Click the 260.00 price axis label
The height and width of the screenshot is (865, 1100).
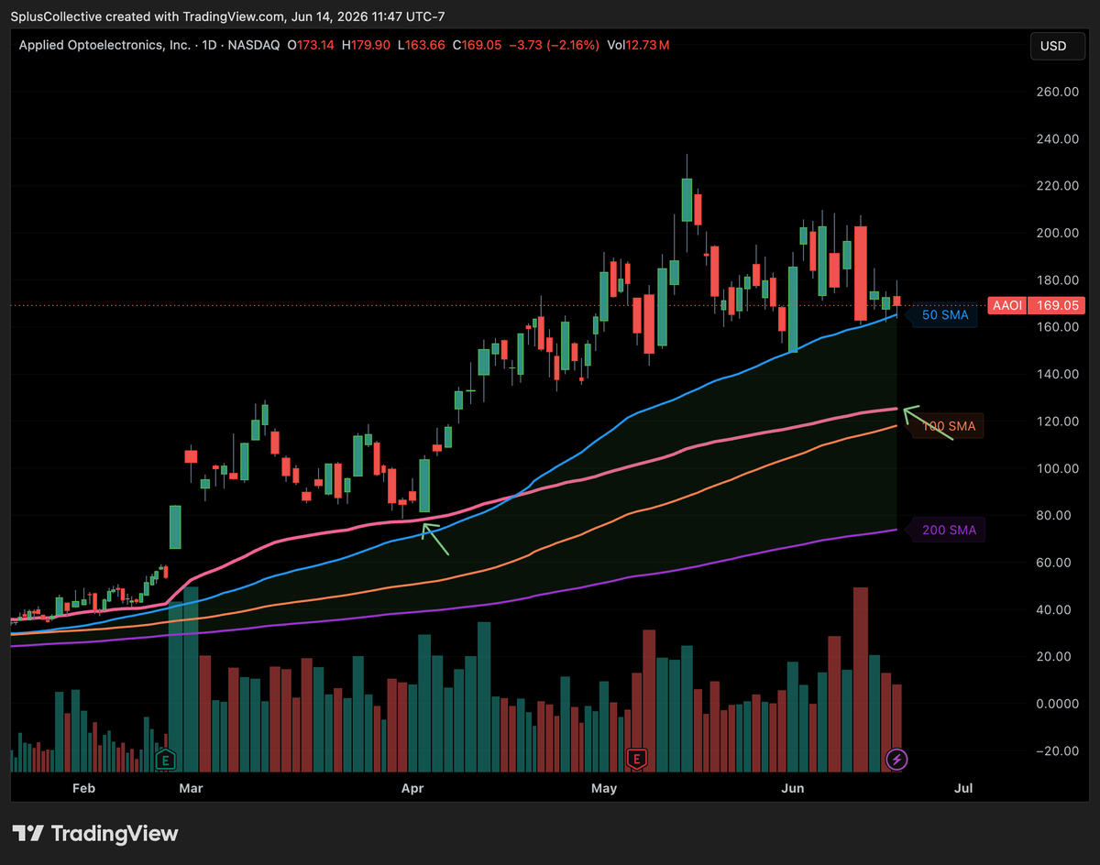point(1057,92)
